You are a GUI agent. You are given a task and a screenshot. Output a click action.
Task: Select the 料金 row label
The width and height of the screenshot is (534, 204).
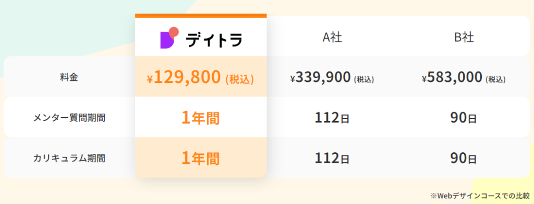[x=69, y=78]
